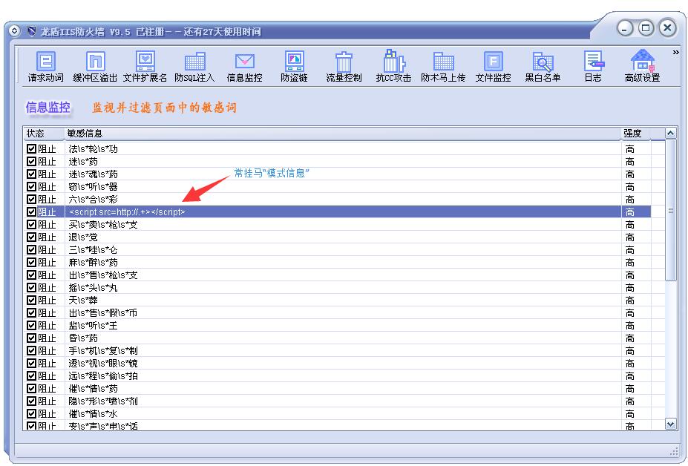688x466 pixels.
Task: Toggle the 摇\s*头\s*丸 rule checkbox
Action: [x=31, y=287]
